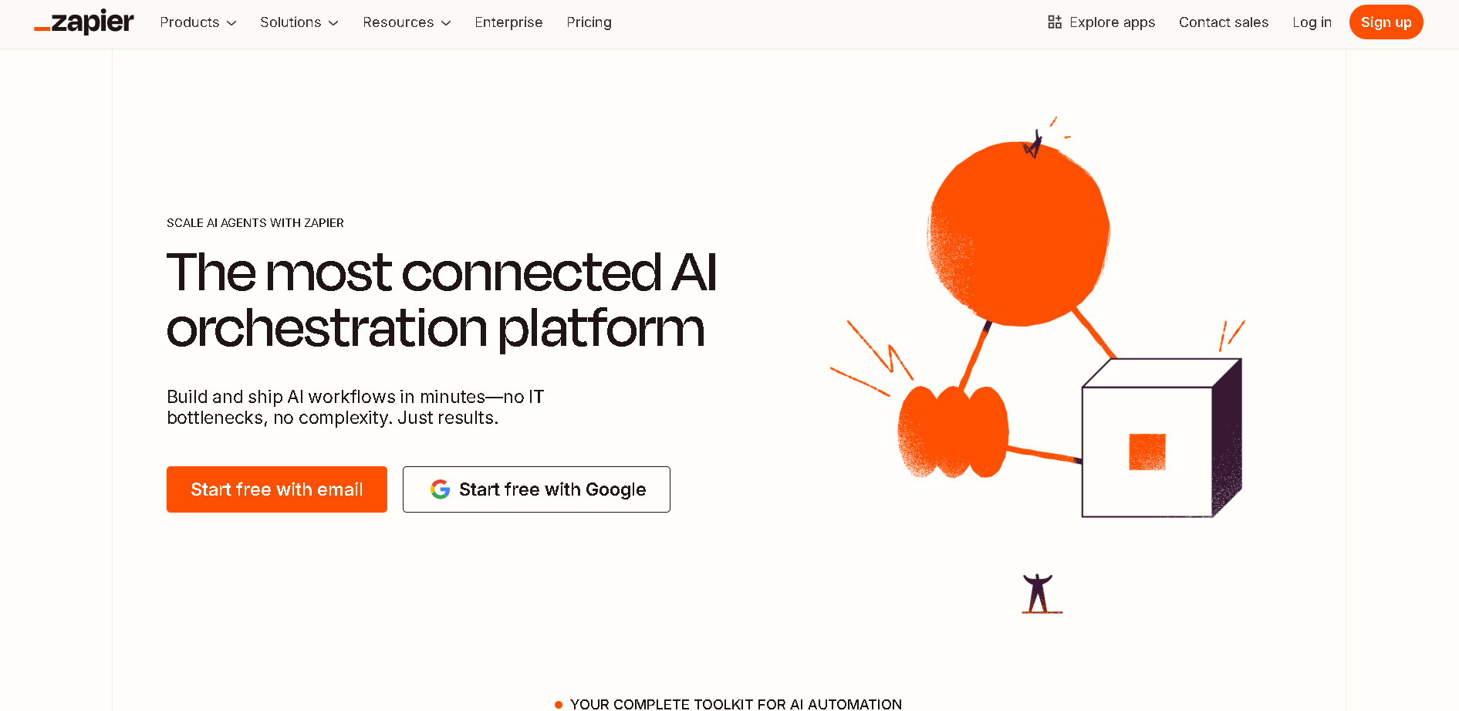The image size is (1459, 711).
Task: Select Pricing from the navigation
Action: pos(589,22)
